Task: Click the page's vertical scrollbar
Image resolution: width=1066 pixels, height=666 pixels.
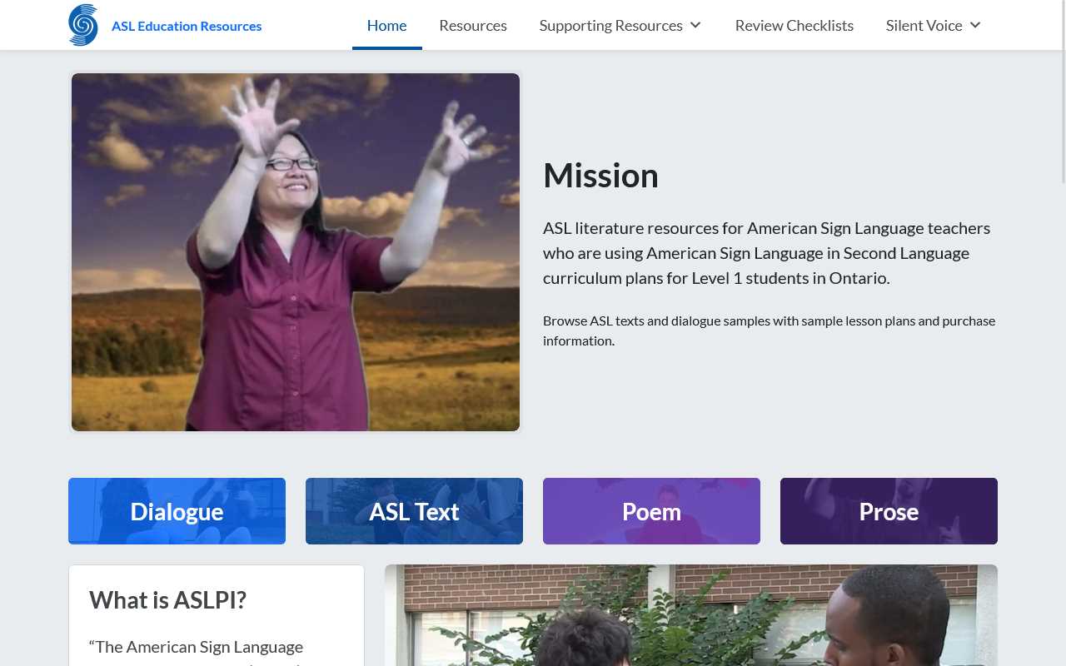Action: point(1062,92)
